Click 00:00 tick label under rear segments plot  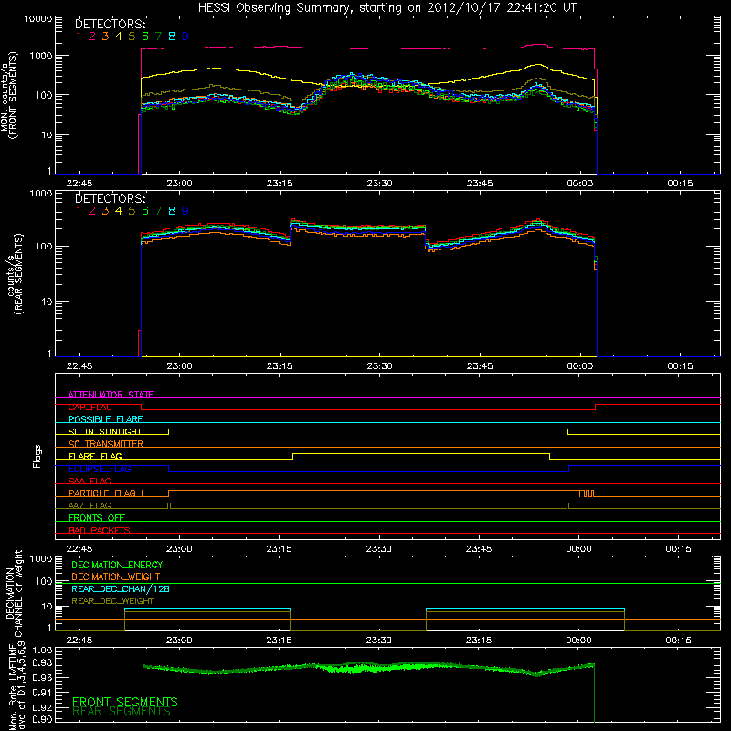pyautogui.click(x=579, y=366)
